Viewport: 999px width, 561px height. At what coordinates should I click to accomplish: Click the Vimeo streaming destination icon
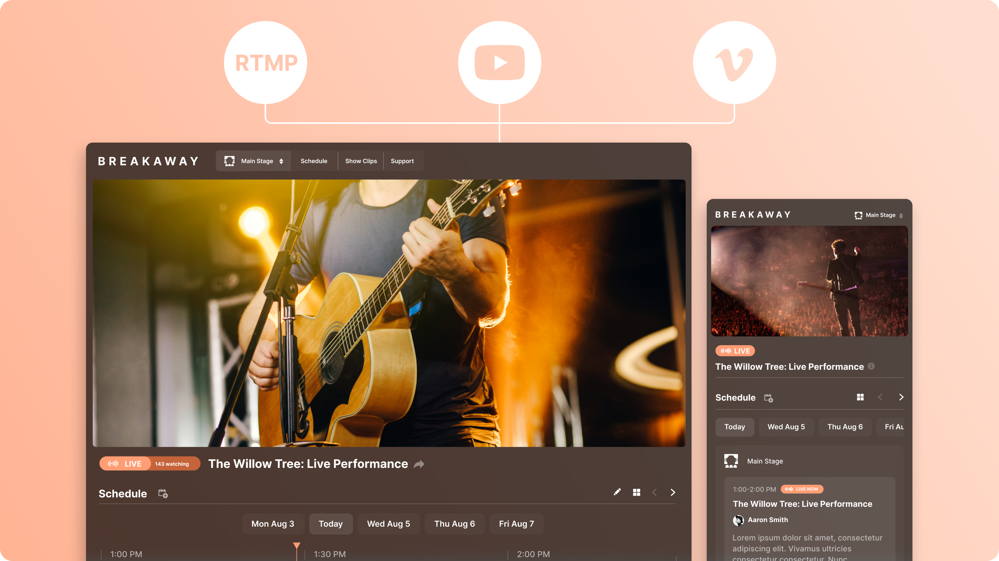(735, 62)
